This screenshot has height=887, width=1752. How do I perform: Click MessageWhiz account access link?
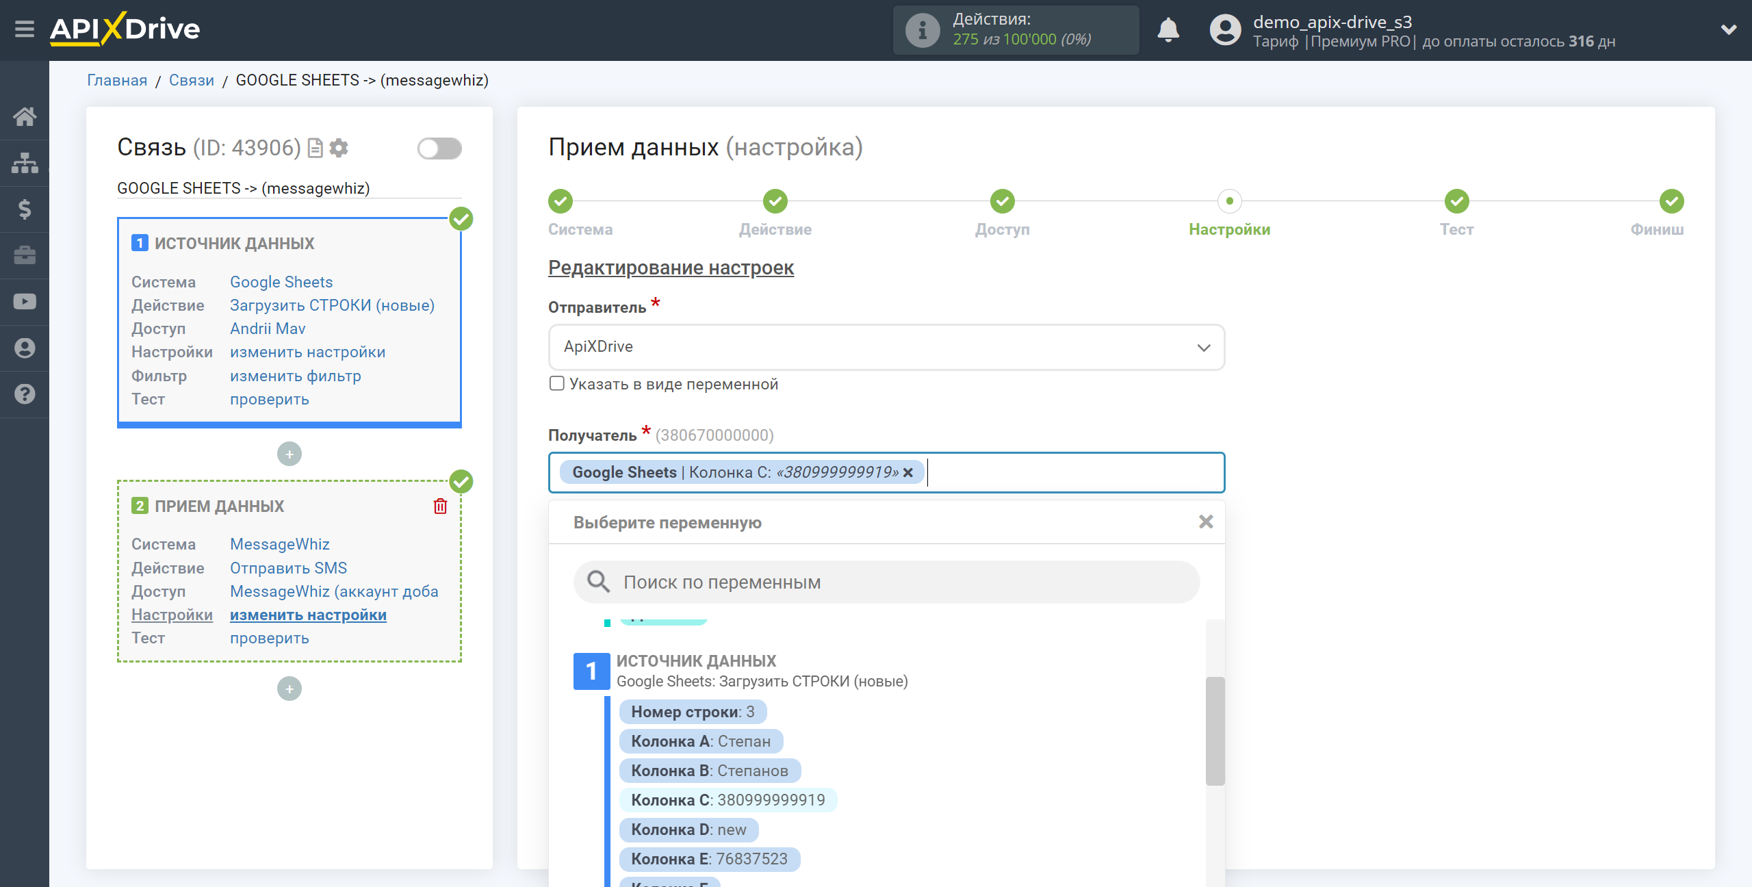(x=334, y=591)
